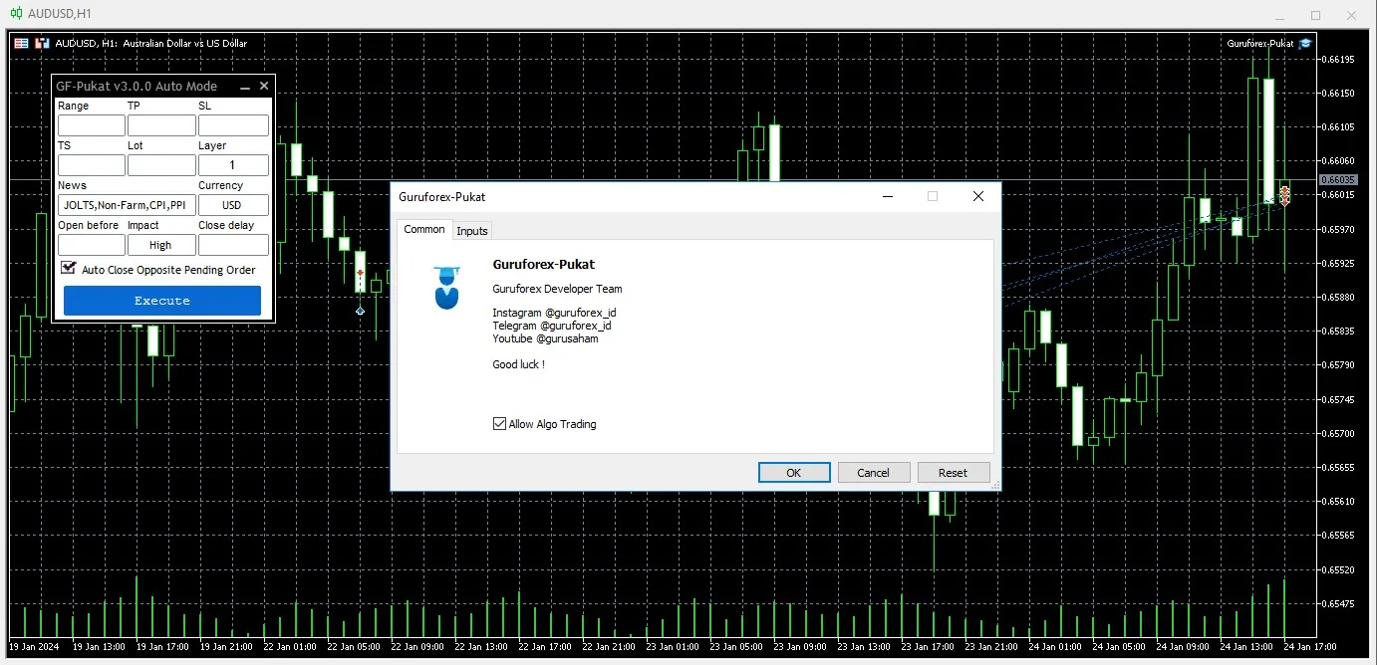
Task: Click the 0.65520 price scale label
Action: [x=1339, y=570]
